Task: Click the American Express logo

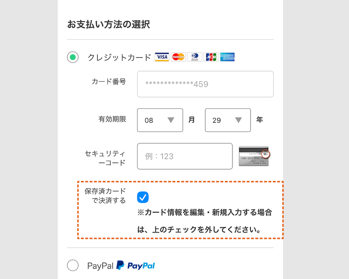Action: 227,57
